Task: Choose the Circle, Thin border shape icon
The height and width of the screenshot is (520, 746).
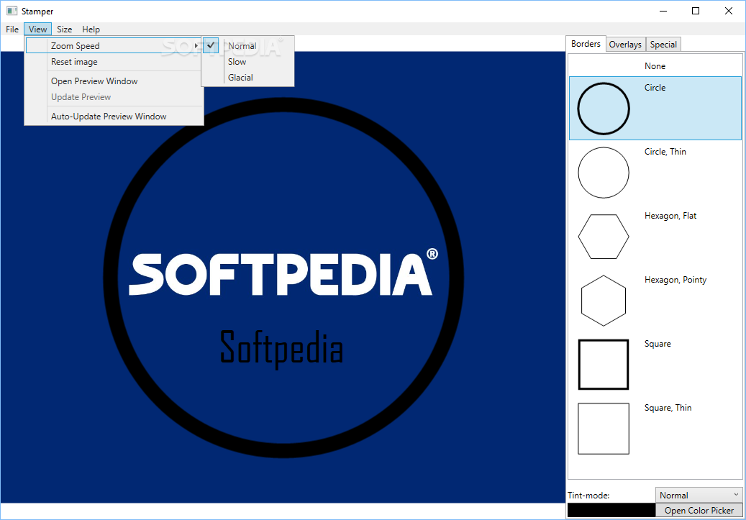Action: (x=604, y=172)
